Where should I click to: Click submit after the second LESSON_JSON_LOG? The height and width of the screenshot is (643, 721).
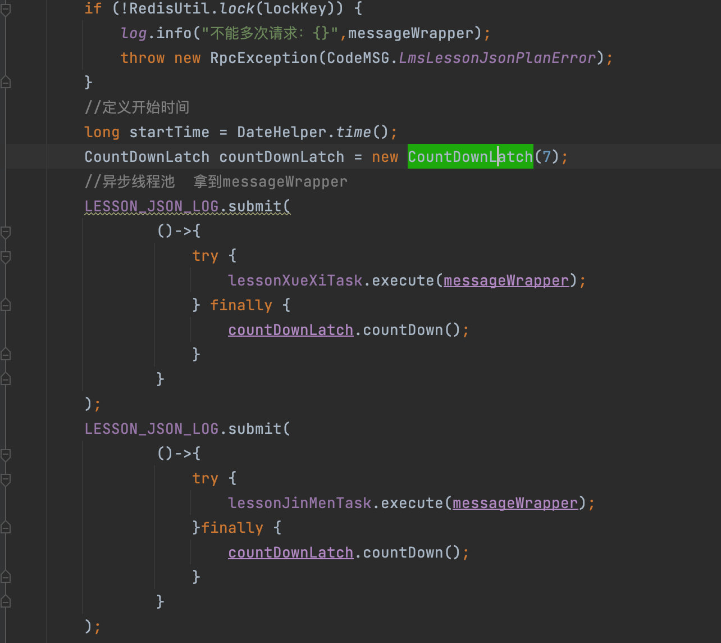(x=255, y=429)
